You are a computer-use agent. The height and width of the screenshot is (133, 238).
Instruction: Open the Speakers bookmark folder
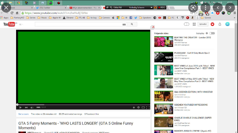coord(145,18)
